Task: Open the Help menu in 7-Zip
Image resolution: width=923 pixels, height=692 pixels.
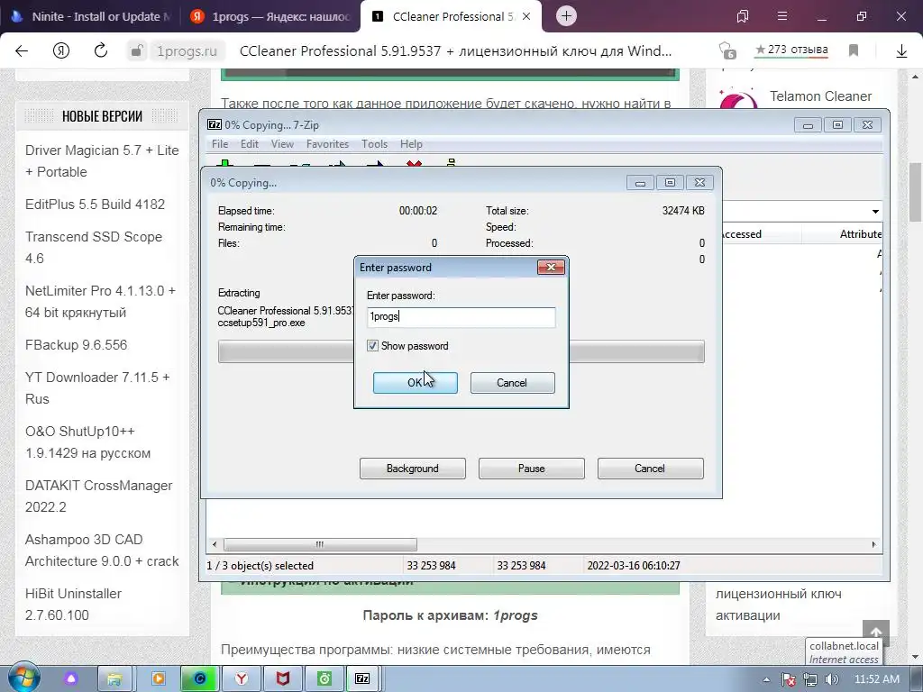Action: click(x=411, y=144)
